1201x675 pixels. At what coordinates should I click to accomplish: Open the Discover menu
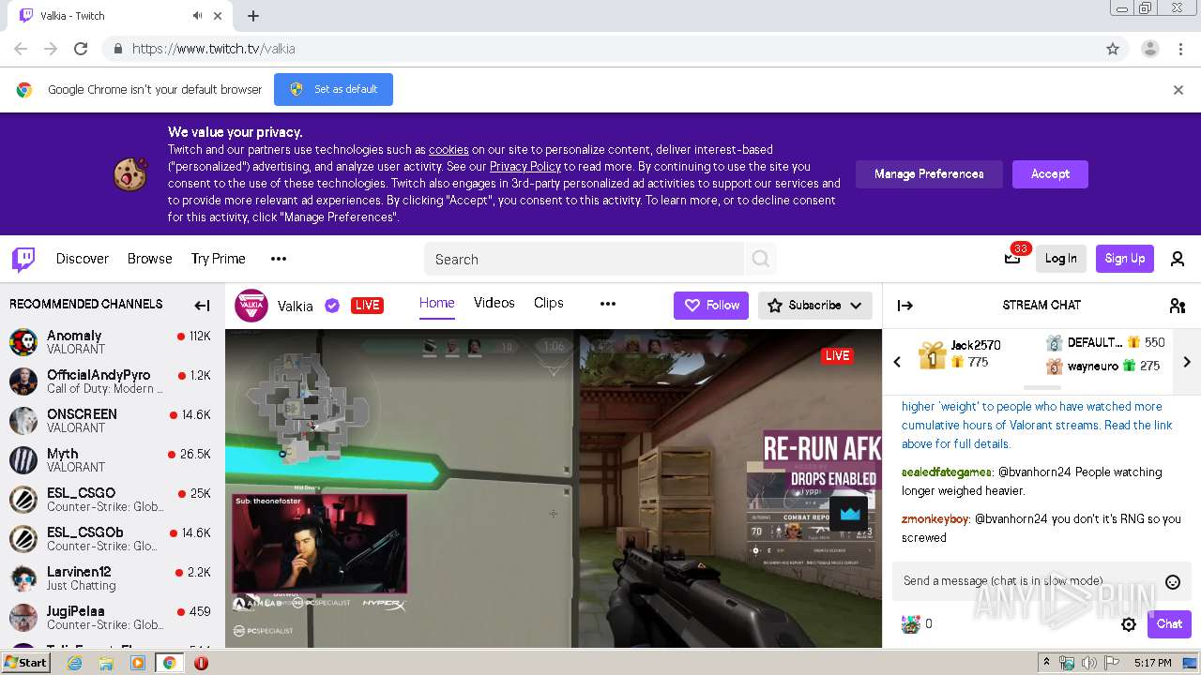pos(83,259)
